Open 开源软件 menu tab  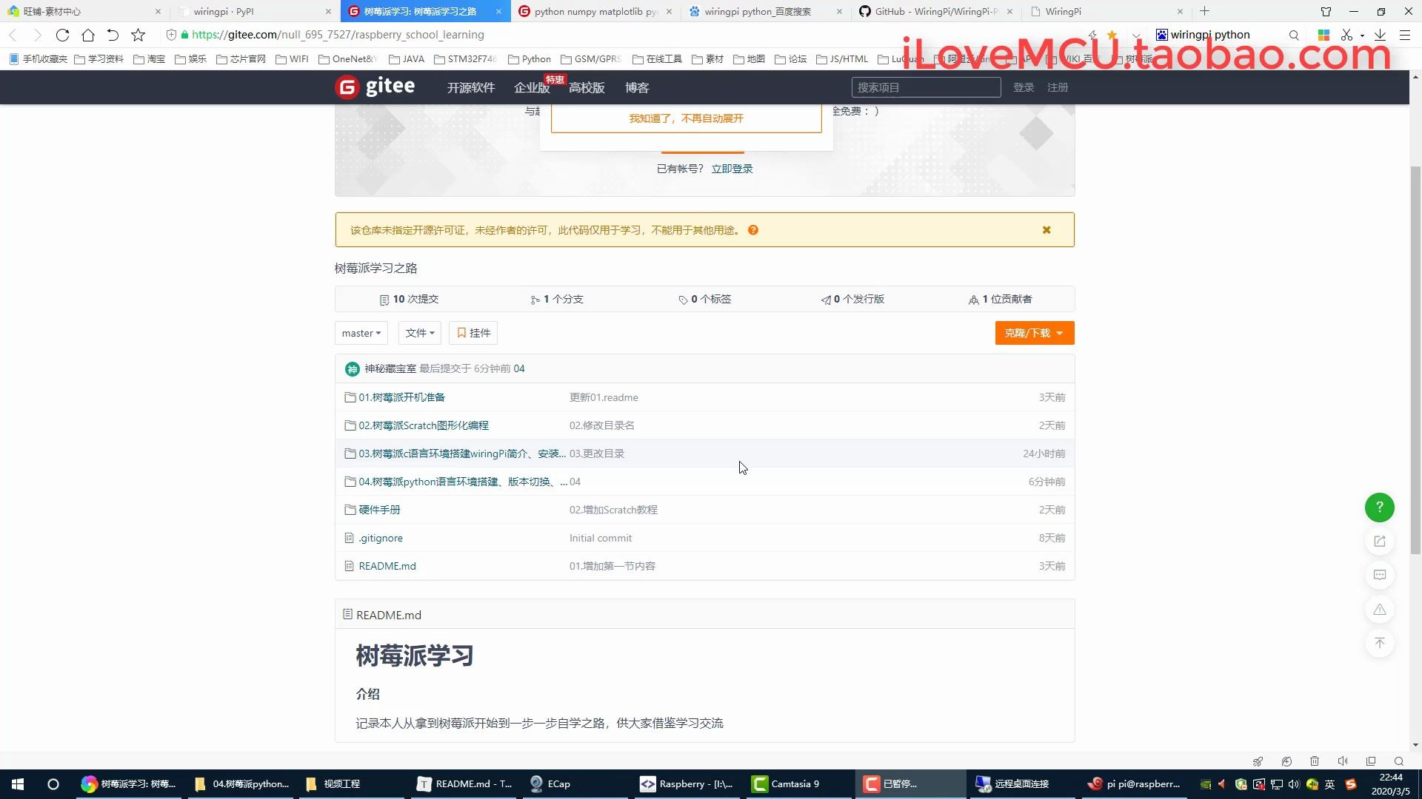pos(471,88)
